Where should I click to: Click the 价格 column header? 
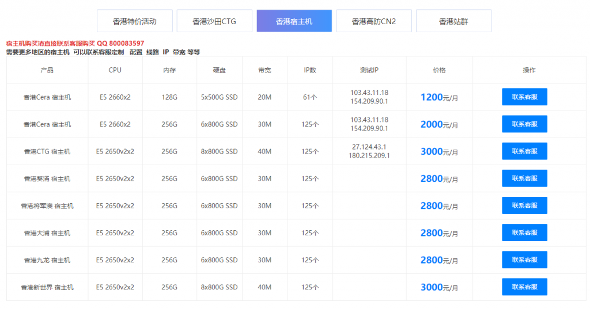click(439, 70)
